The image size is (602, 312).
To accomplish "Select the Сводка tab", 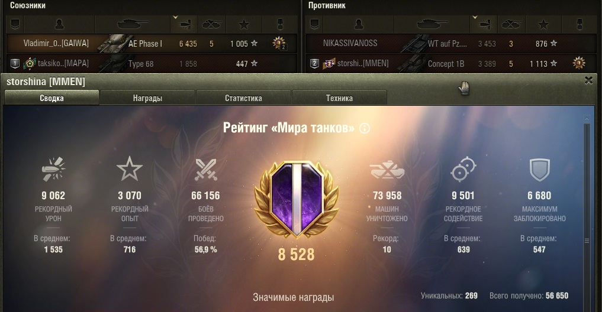I will [x=51, y=97].
